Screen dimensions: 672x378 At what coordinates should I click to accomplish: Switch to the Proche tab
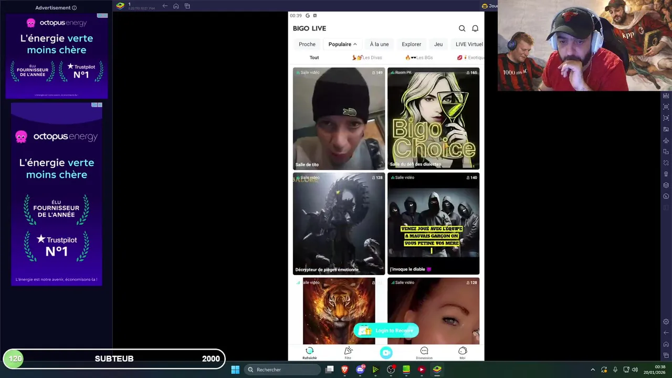click(x=307, y=44)
